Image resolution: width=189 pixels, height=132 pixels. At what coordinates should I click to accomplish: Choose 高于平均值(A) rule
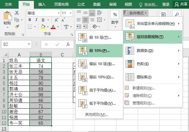pos(99,90)
